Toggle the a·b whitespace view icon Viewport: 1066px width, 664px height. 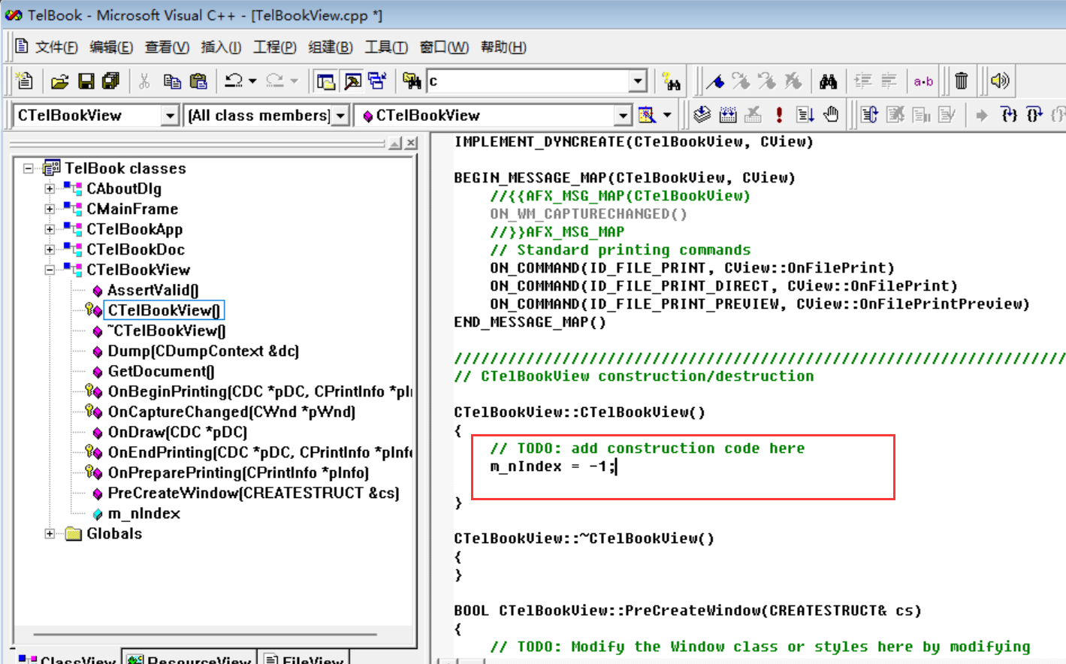pos(923,81)
